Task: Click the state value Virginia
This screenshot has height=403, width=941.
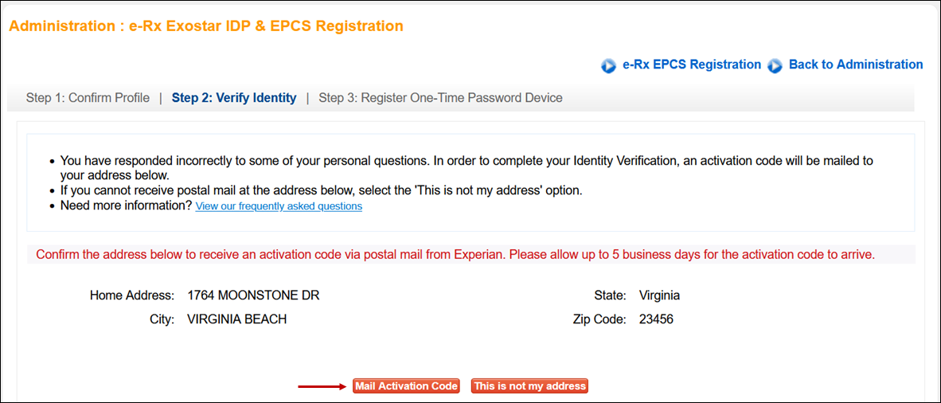Action: [x=659, y=295]
